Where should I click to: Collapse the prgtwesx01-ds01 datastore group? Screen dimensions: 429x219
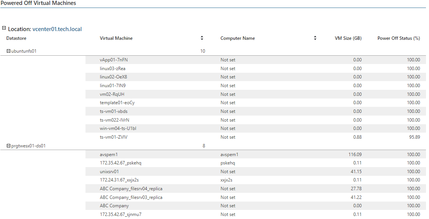tap(8, 146)
